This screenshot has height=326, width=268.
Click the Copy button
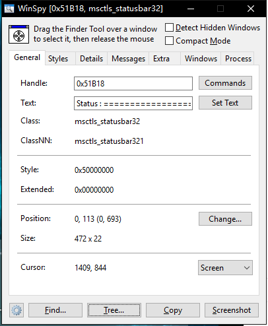[173, 310]
